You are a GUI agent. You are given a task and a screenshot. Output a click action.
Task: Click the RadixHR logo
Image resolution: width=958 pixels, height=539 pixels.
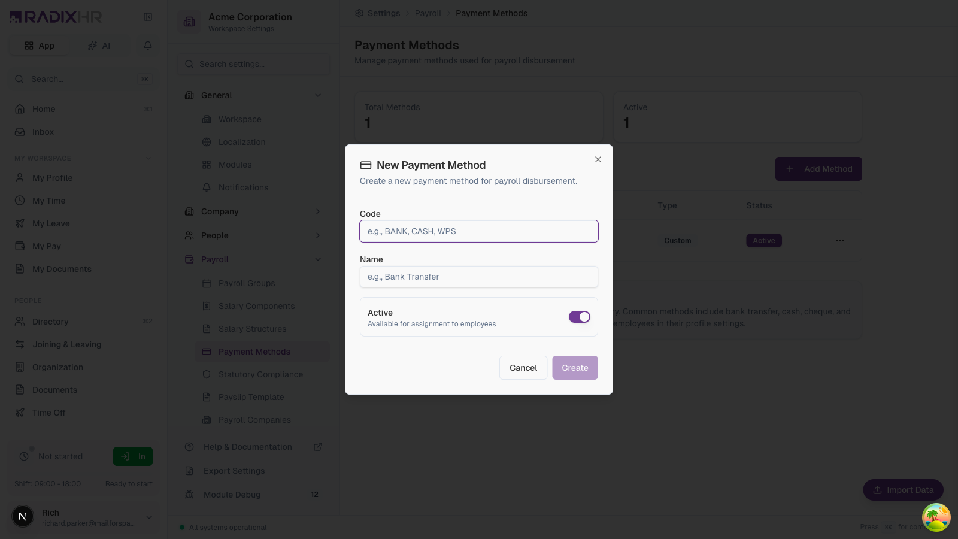pos(56,17)
